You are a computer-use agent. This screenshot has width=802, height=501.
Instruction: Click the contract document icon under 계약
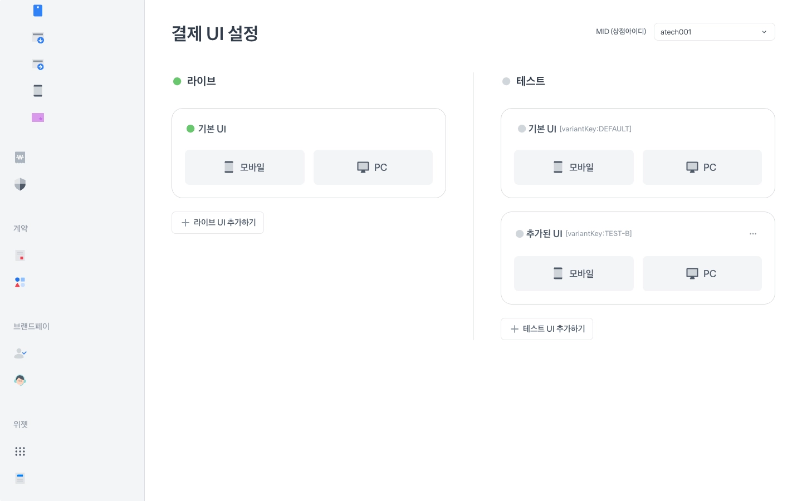[20, 256]
